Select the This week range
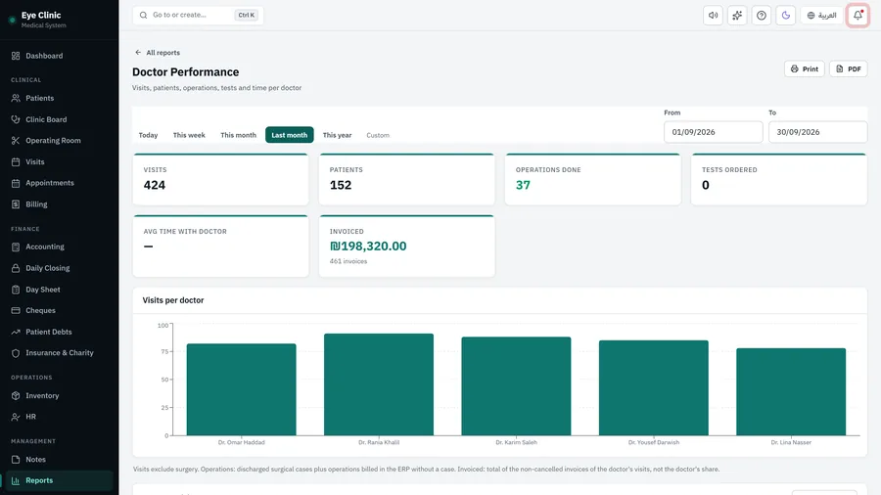The image size is (881, 495). click(189, 135)
